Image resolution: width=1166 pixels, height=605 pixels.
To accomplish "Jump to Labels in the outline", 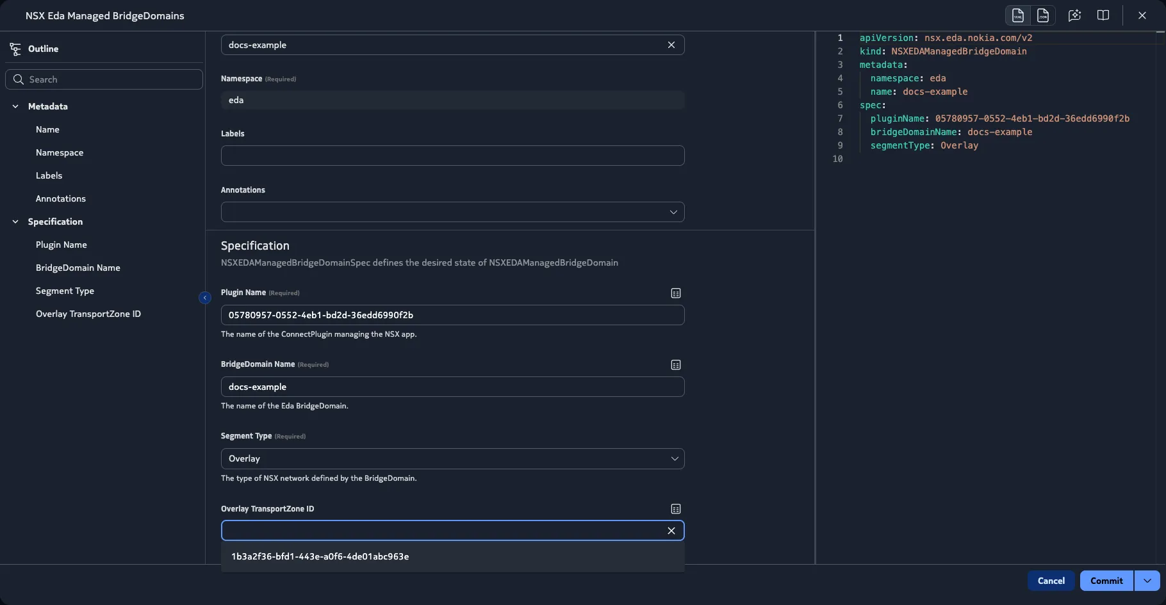I will click(49, 175).
